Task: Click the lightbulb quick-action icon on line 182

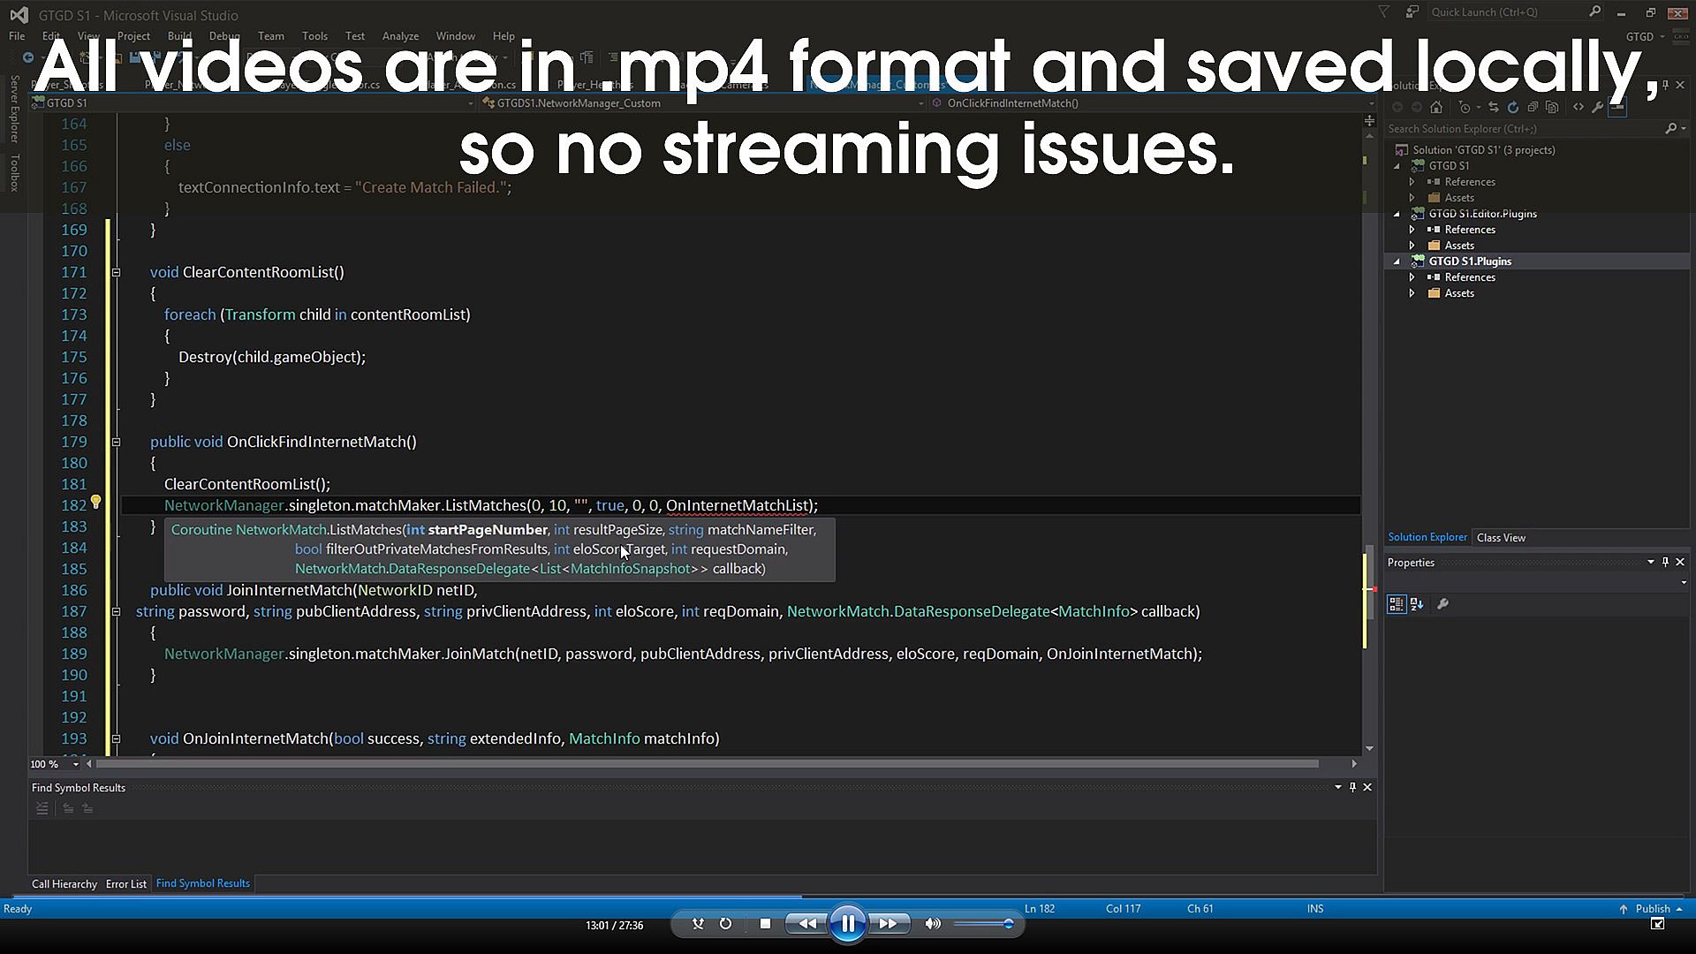Action: coord(95,503)
